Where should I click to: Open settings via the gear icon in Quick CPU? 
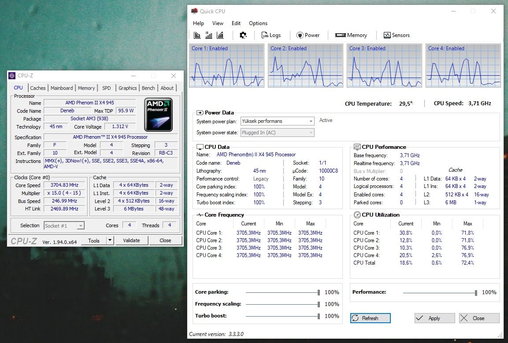coord(243,35)
